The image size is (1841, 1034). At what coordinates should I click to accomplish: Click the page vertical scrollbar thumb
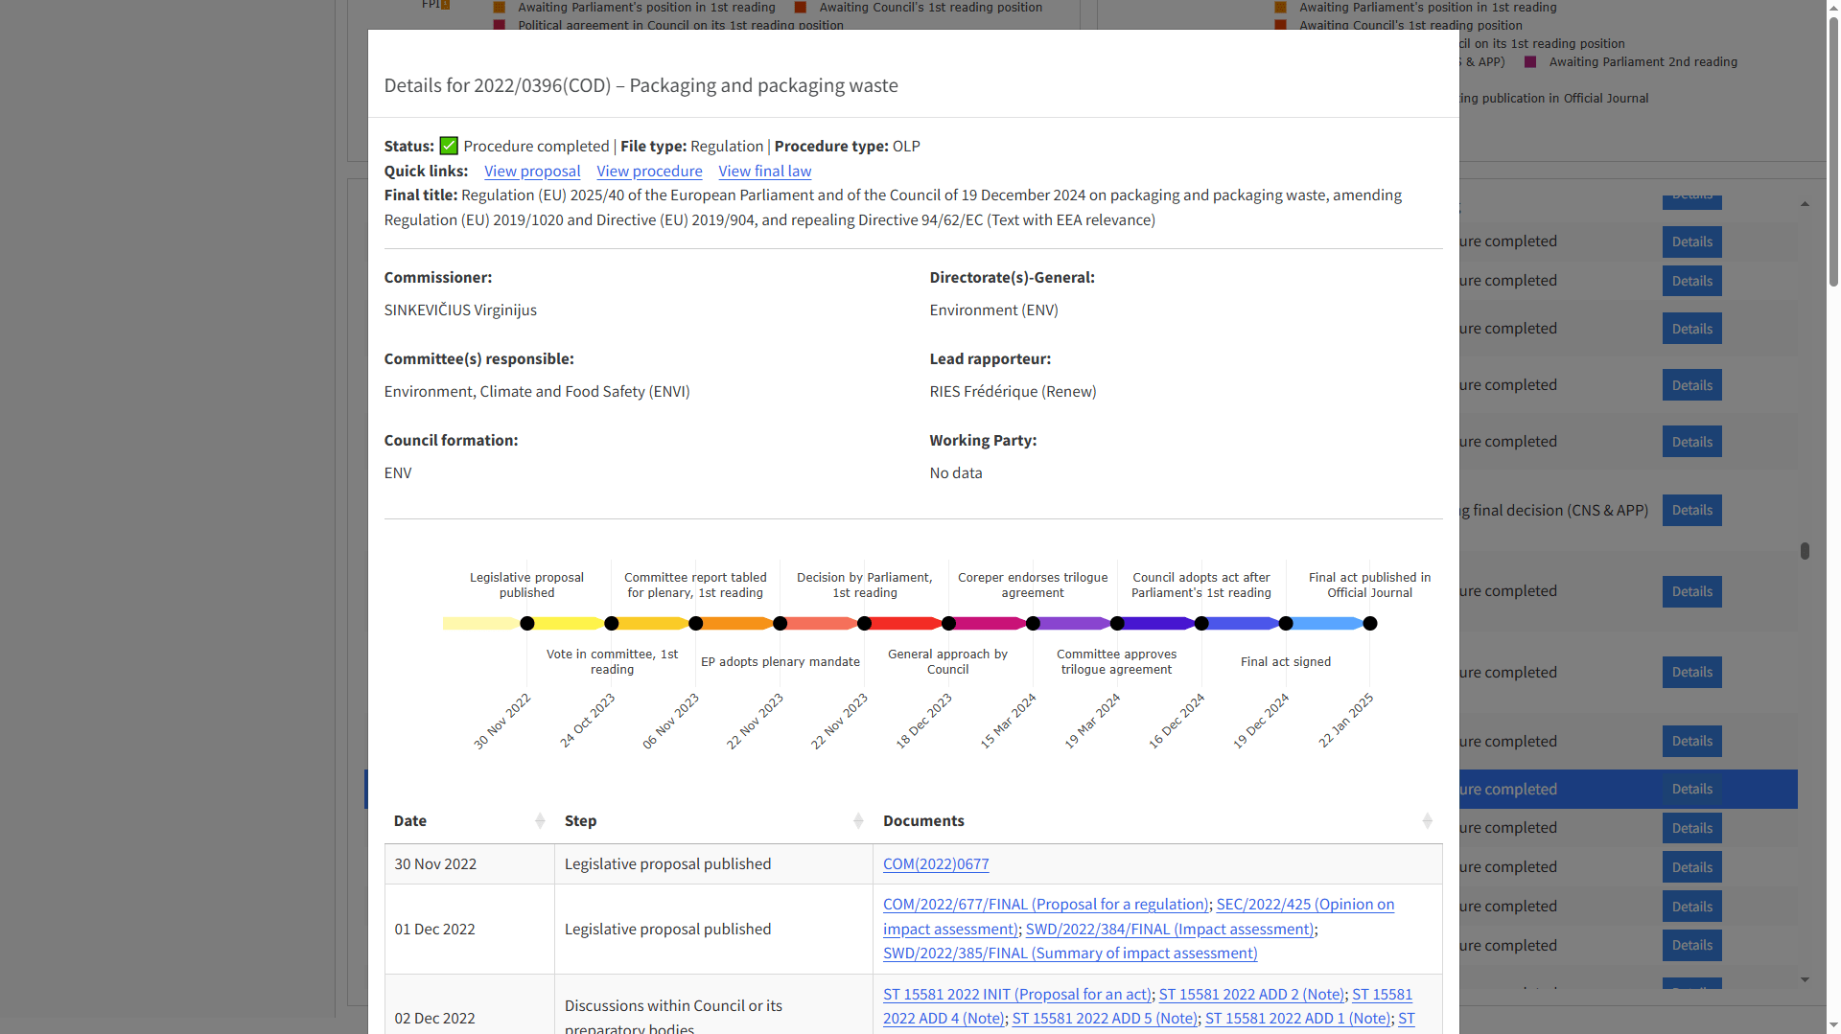coord(1832,144)
